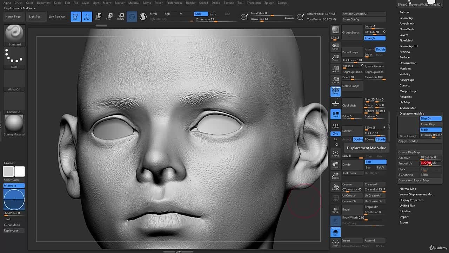The height and width of the screenshot is (253, 449).
Task: Enable Transp transparency icon
Action: (335, 210)
